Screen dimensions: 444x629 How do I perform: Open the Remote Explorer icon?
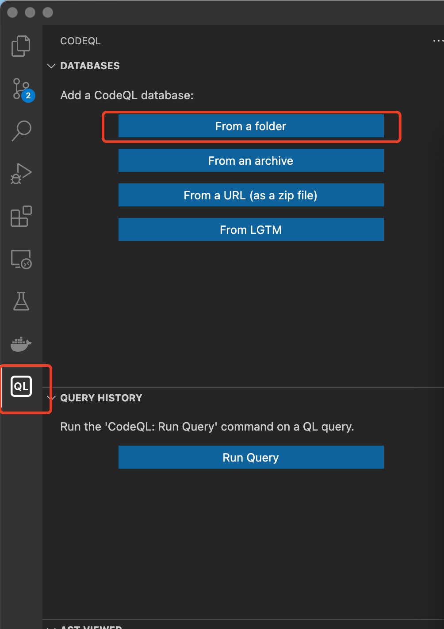[21, 259]
